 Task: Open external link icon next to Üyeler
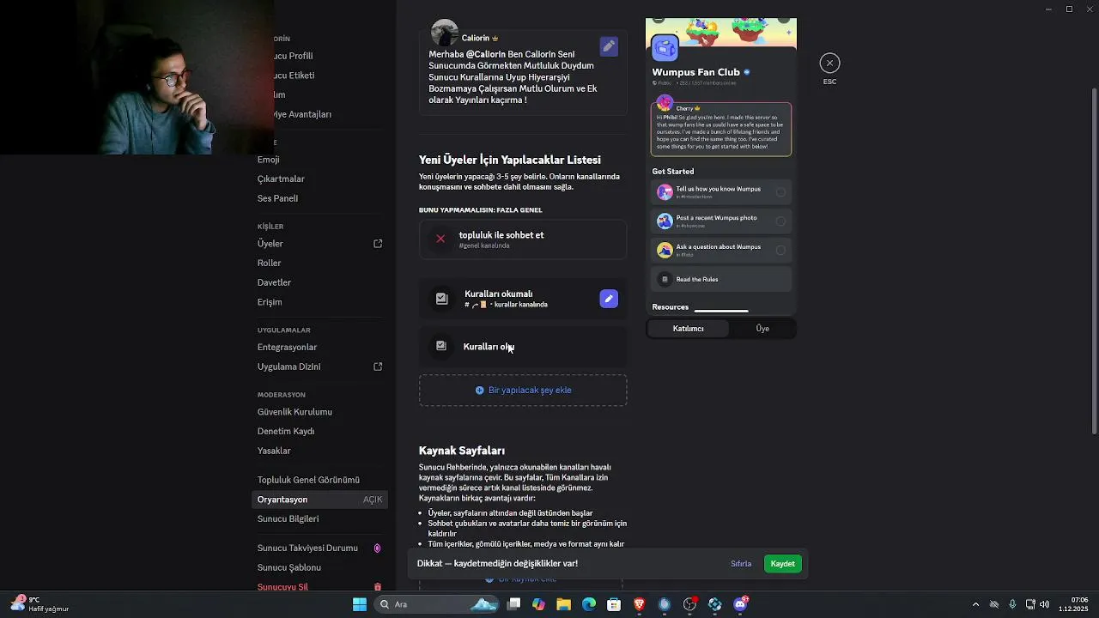point(378,244)
